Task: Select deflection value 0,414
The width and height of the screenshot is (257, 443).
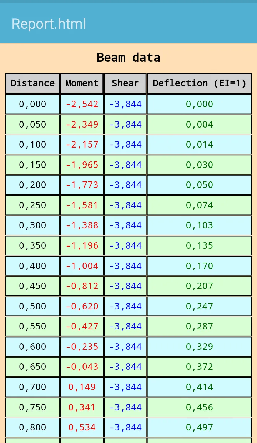Action: [x=200, y=387]
